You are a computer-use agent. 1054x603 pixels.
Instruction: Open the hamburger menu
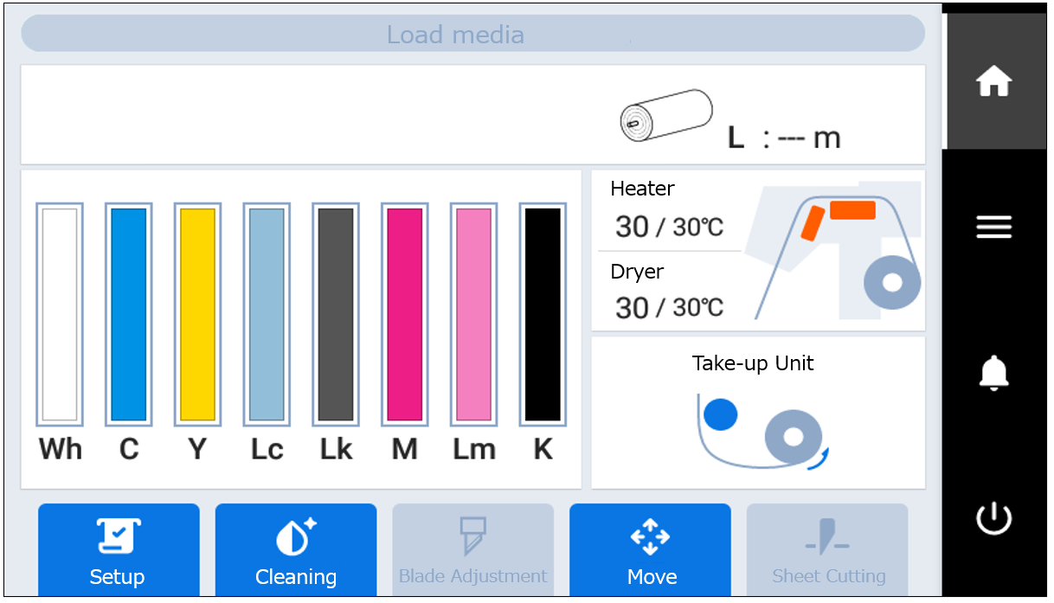point(993,227)
